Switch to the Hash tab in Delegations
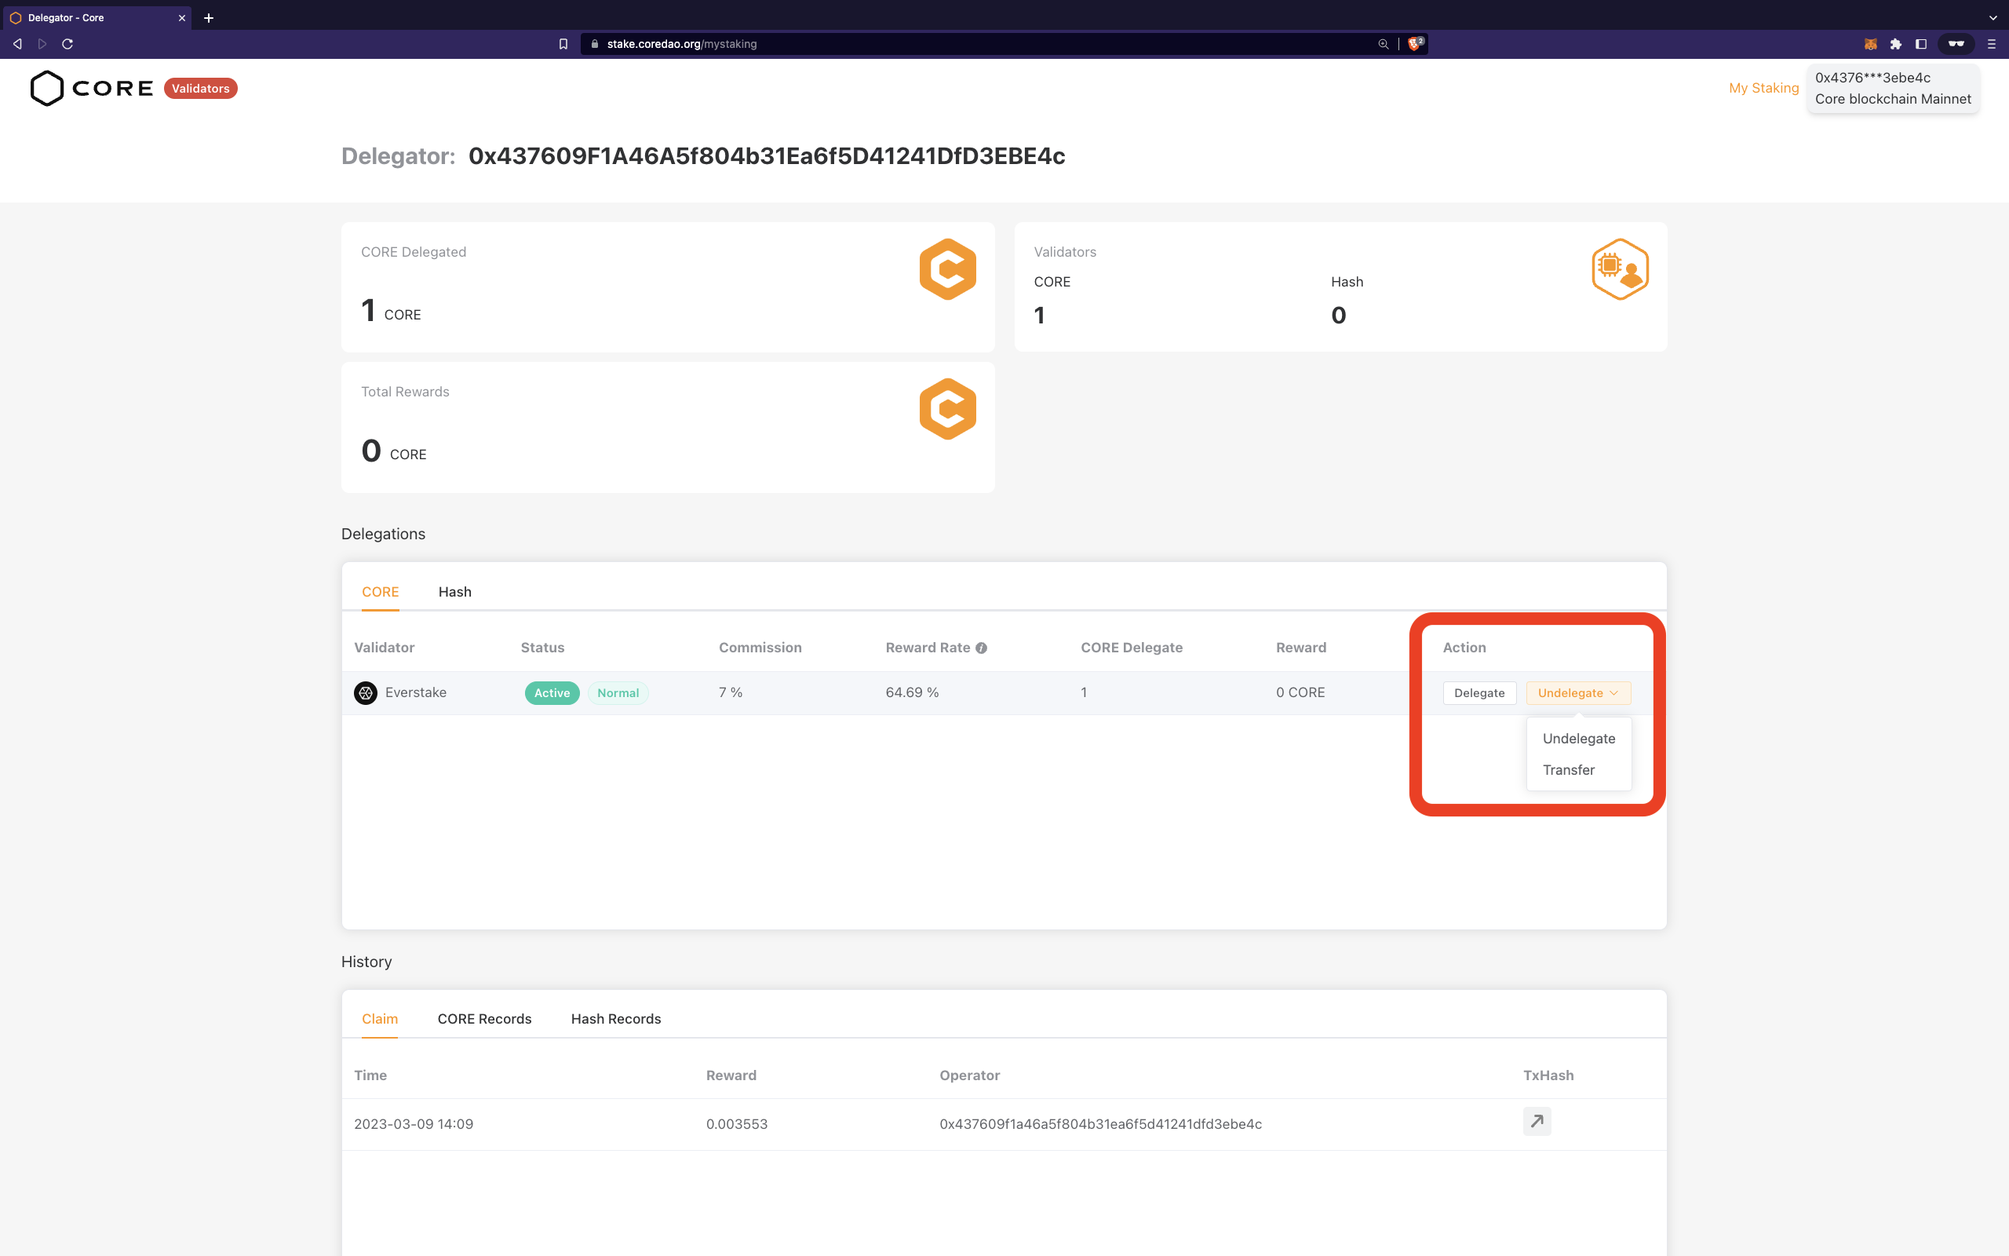Screen dimensions: 2009x1256 (x=455, y=591)
